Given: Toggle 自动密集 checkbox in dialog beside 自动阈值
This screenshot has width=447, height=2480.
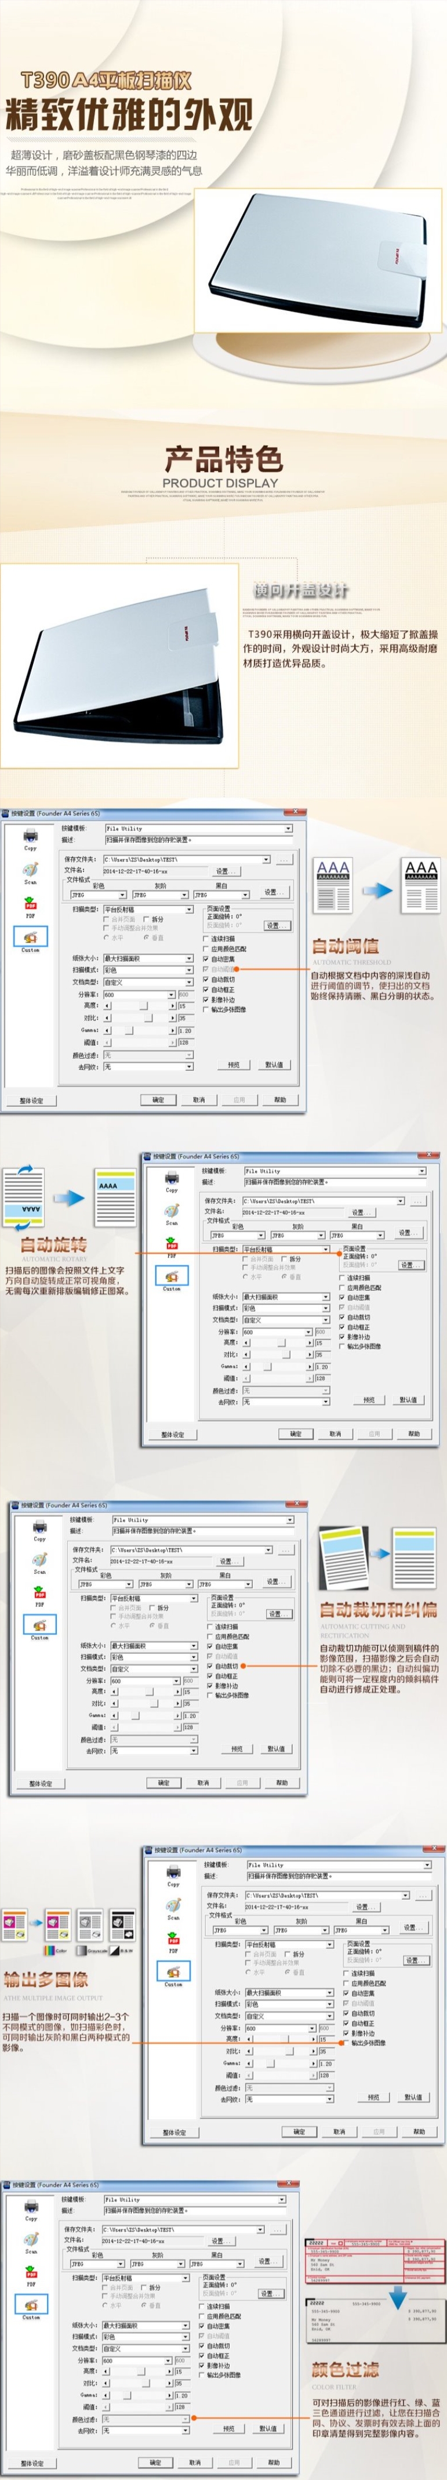Looking at the screenshot, I should pyautogui.click(x=206, y=958).
